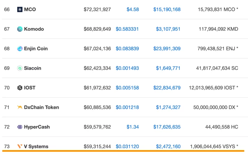The width and height of the screenshot is (248, 155).
Task: Click IOST volume $22,834,679
Action: (167, 87)
